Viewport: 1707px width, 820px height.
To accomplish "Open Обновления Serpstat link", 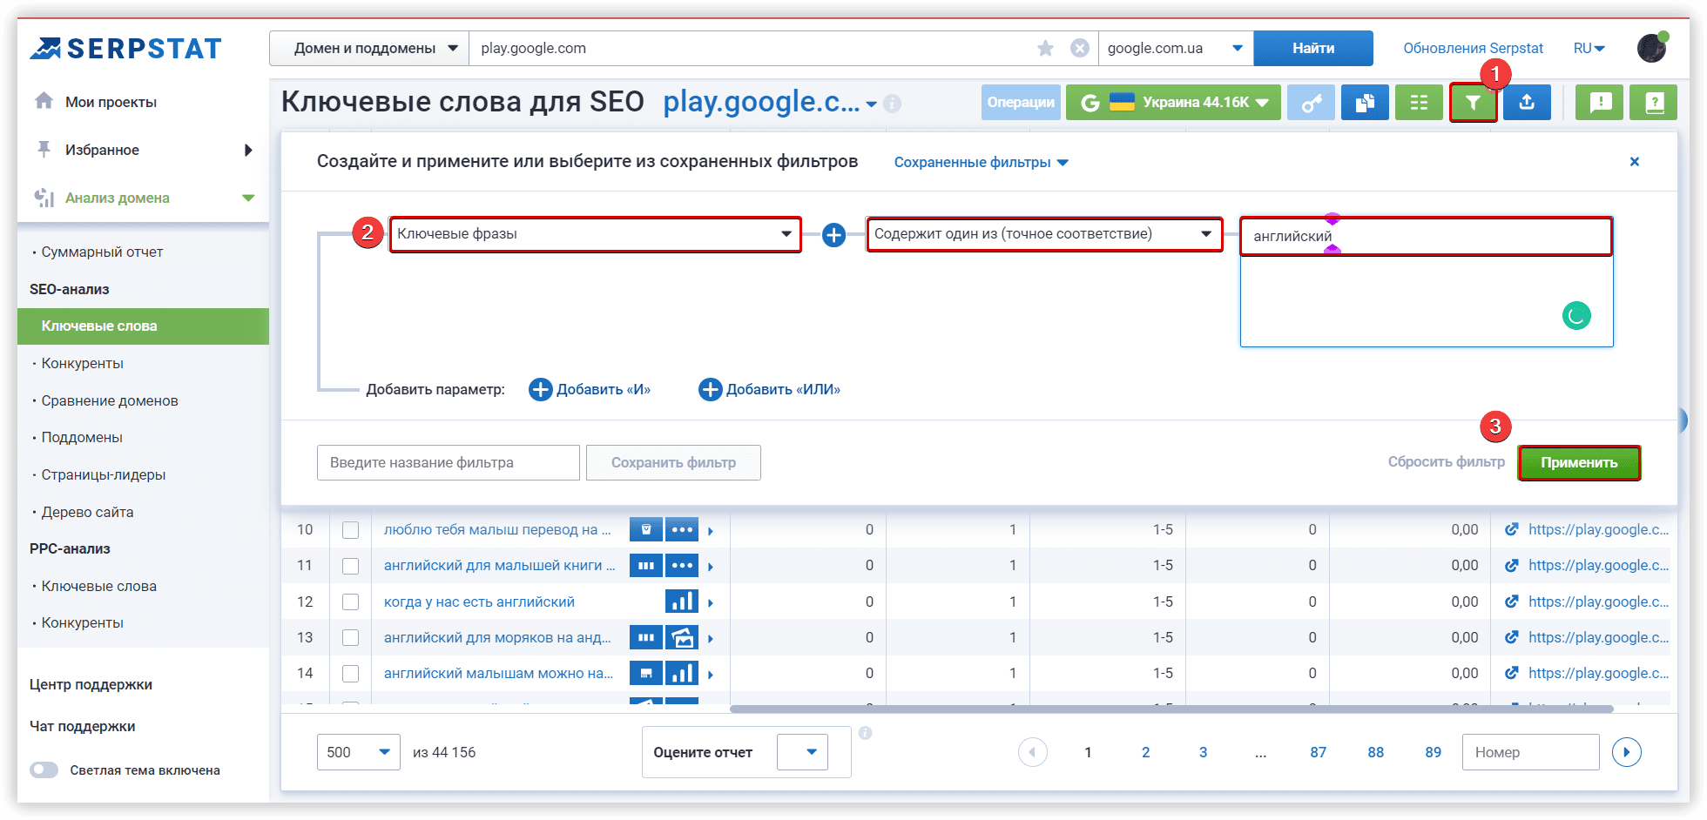I will [1473, 49].
